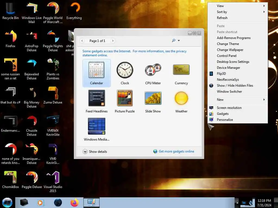
Task: Show hidden system tray icons arrow
Action: click(237, 203)
